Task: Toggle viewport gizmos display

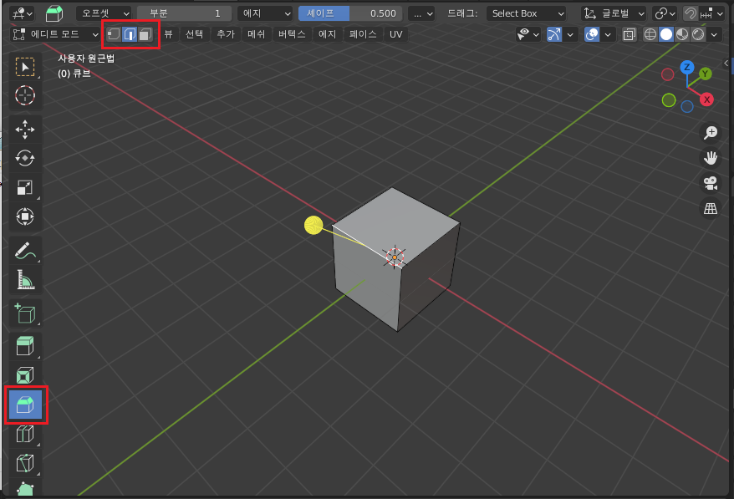Action: [x=554, y=34]
